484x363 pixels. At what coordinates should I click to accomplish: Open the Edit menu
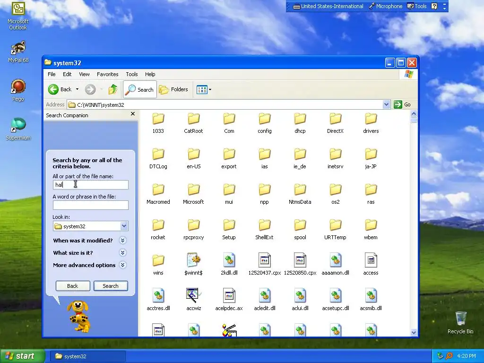[67, 74]
